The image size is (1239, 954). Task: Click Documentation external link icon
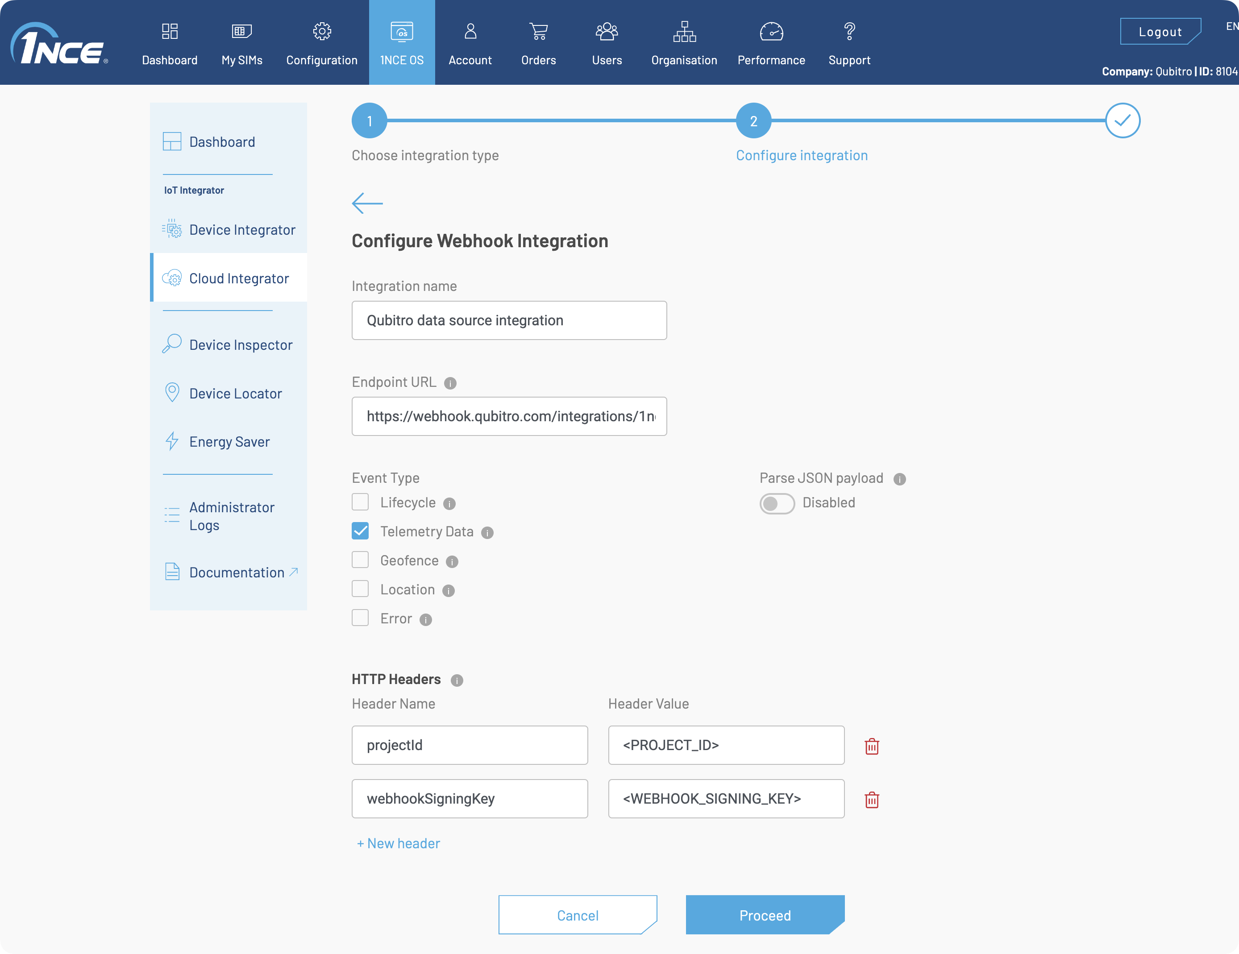(x=295, y=571)
